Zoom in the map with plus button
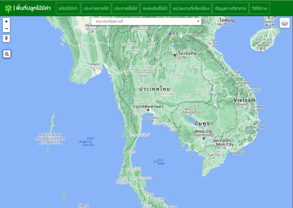Screen dimensions: 293x208 6,21
